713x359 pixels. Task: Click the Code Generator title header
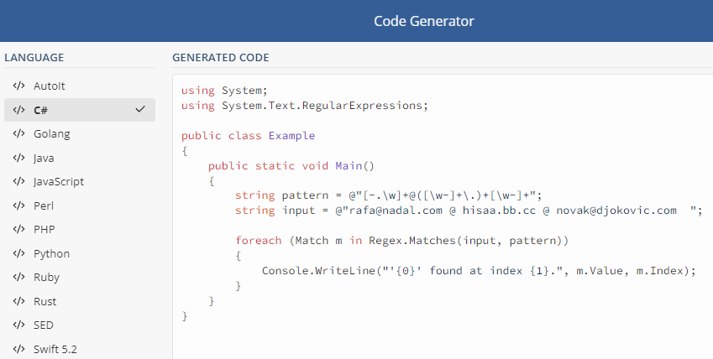(x=424, y=20)
